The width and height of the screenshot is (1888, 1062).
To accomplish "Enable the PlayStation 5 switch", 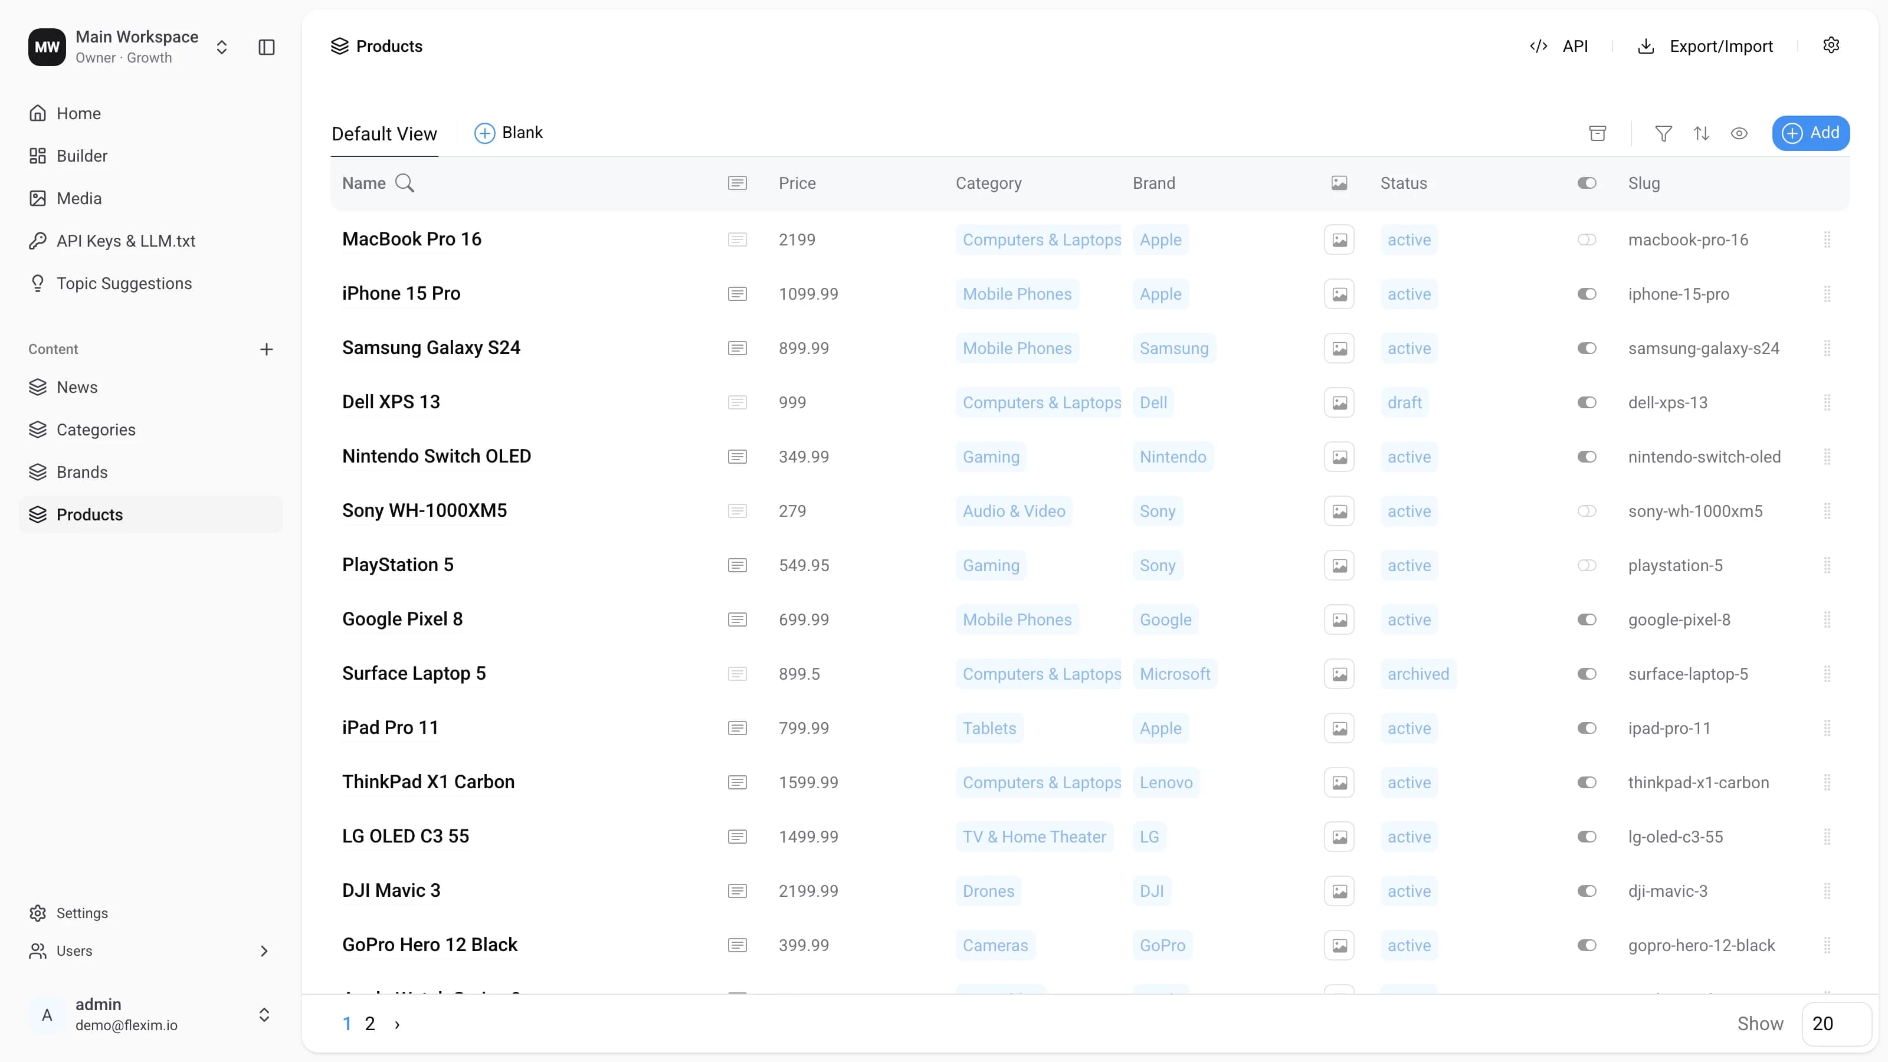I will click(1587, 565).
